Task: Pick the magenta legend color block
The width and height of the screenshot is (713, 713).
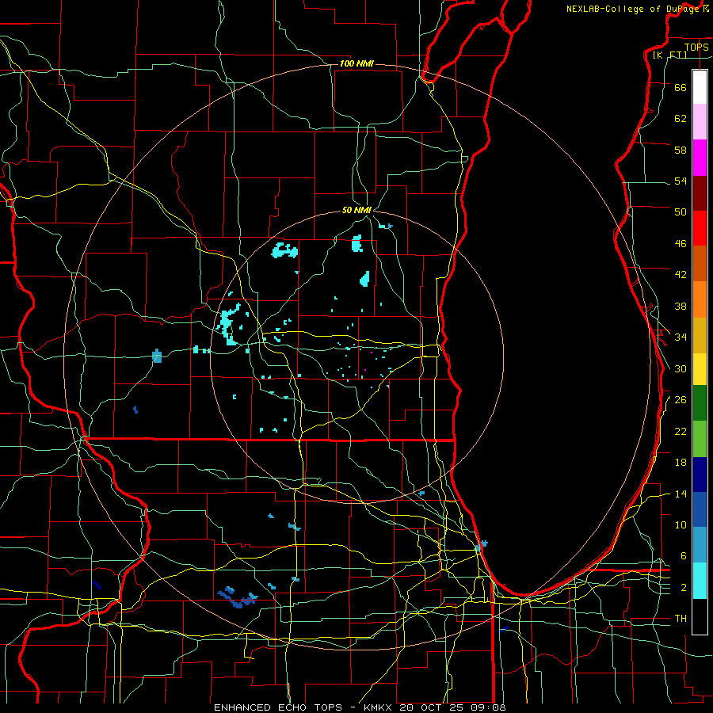Action: (x=700, y=158)
